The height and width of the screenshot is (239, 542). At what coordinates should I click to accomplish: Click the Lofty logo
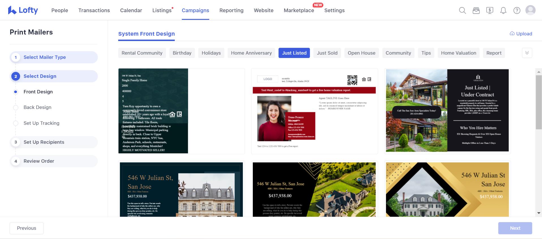(23, 10)
